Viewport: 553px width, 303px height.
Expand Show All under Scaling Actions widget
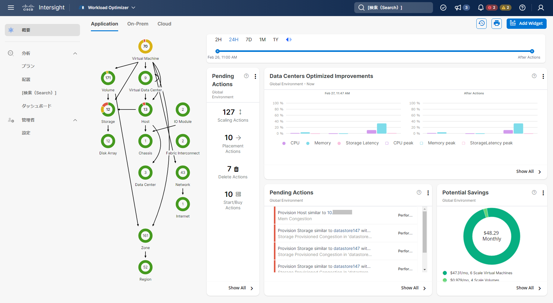pyautogui.click(x=241, y=288)
